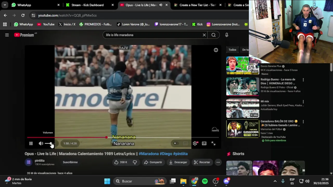The width and height of the screenshot is (333, 187).
Task: Open the YouTube bookmark
Action: tap(46, 24)
